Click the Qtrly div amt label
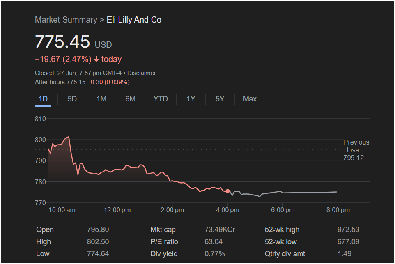 pyautogui.click(x=285, y=254)
